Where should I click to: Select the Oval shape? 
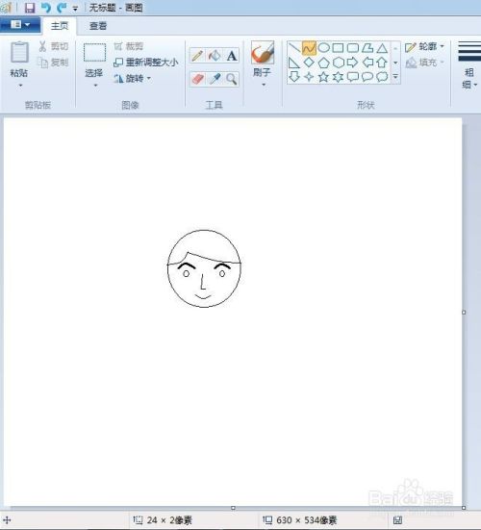coord(324,48)
